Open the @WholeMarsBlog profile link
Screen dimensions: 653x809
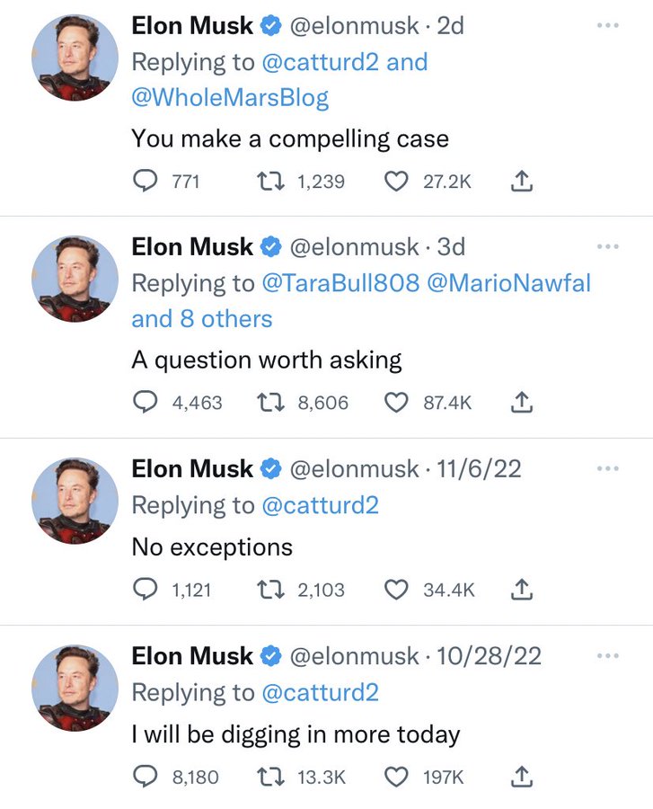pos(230,98)
